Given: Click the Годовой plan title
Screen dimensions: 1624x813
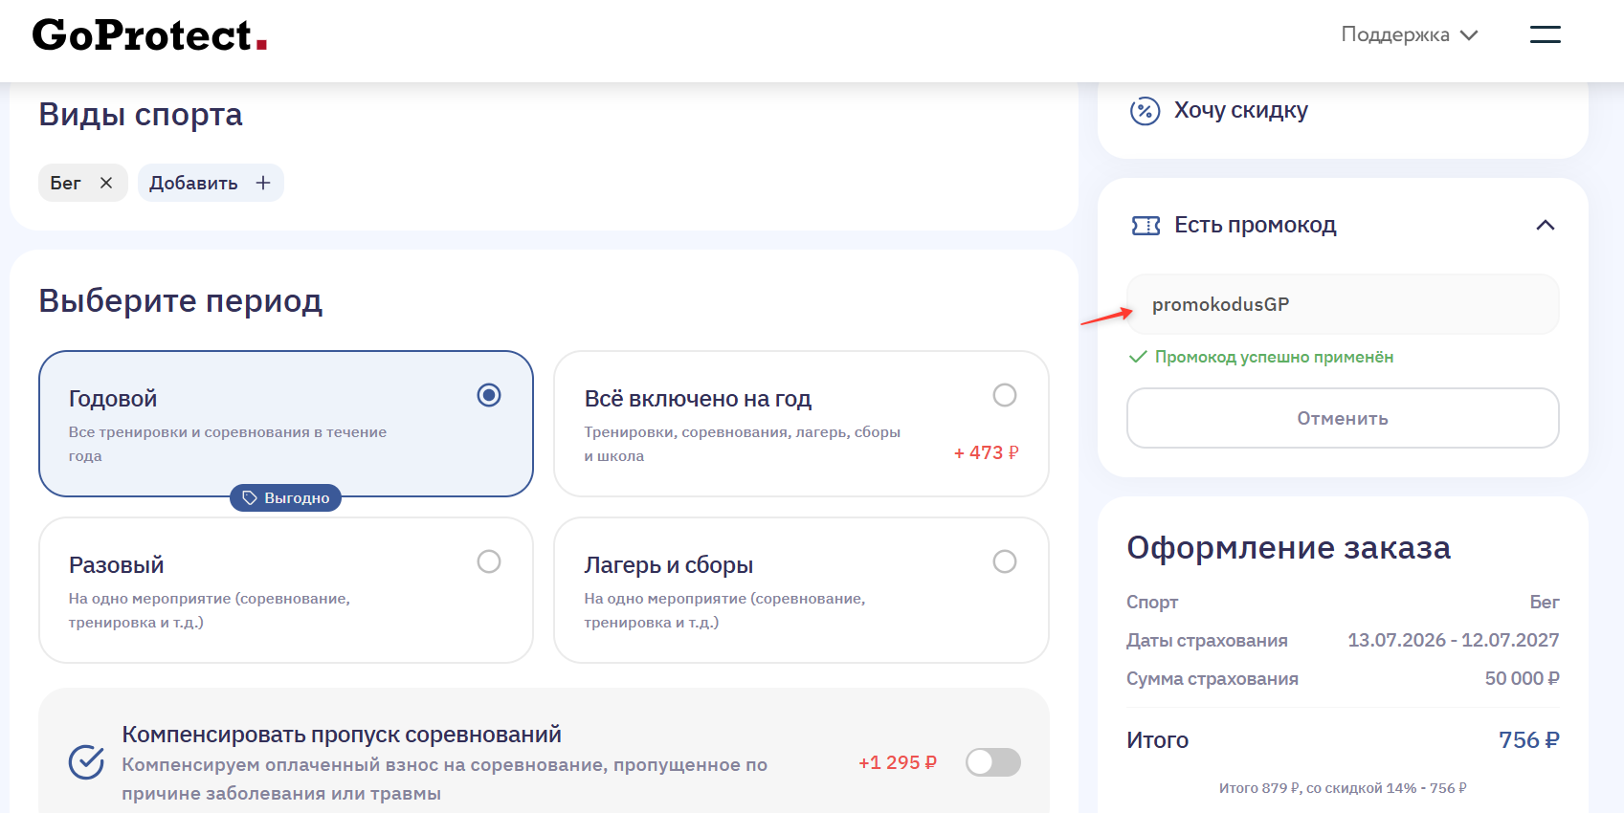Looking at the screenshot, I should 113,399.
